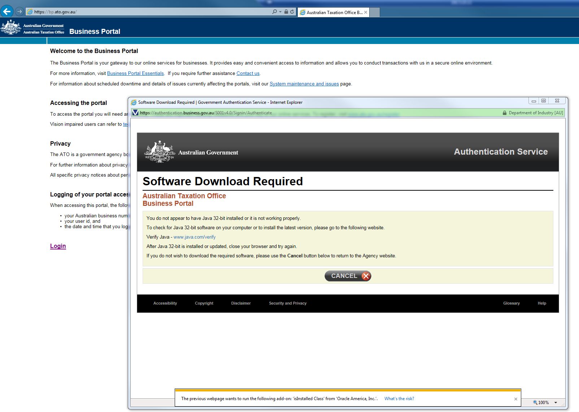Open the www.java.com/verify link
Image resolution: width=579 pixels, height=412 pixels.
[x=195, y=237]
